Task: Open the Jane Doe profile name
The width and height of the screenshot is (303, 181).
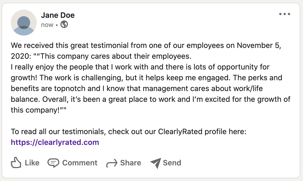Action: [x=58, y=15]
